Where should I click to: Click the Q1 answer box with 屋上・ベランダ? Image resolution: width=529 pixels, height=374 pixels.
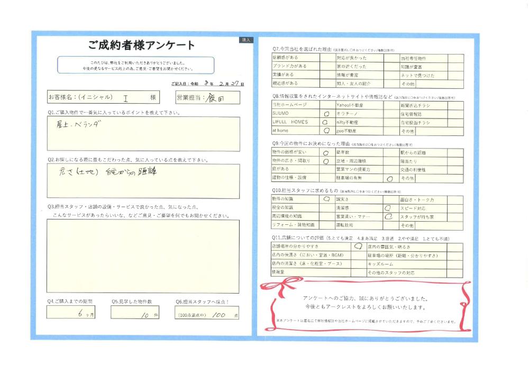pyautogui.click(x=143, y=134)
